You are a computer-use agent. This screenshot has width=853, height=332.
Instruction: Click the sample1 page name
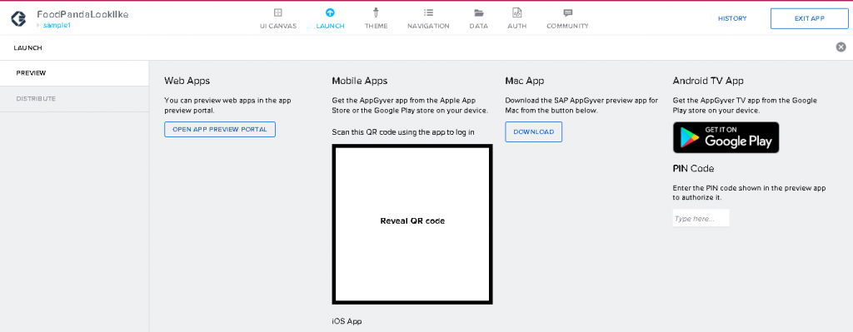pos(57,26)
